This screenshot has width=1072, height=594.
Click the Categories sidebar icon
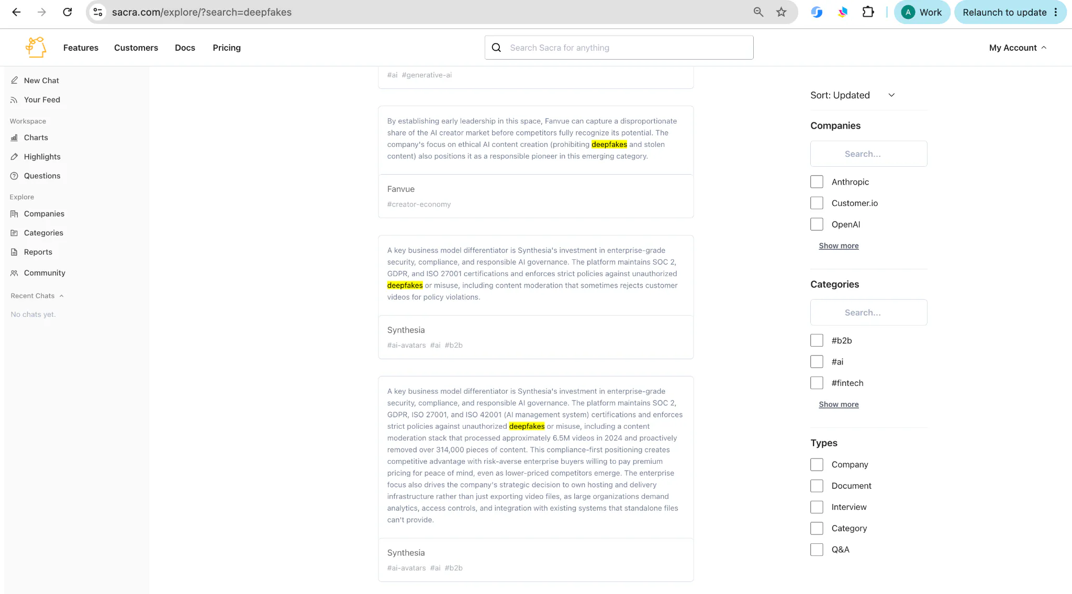click(14, 233)
